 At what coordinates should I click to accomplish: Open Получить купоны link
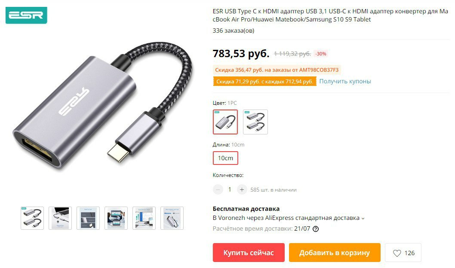[345, 82]
